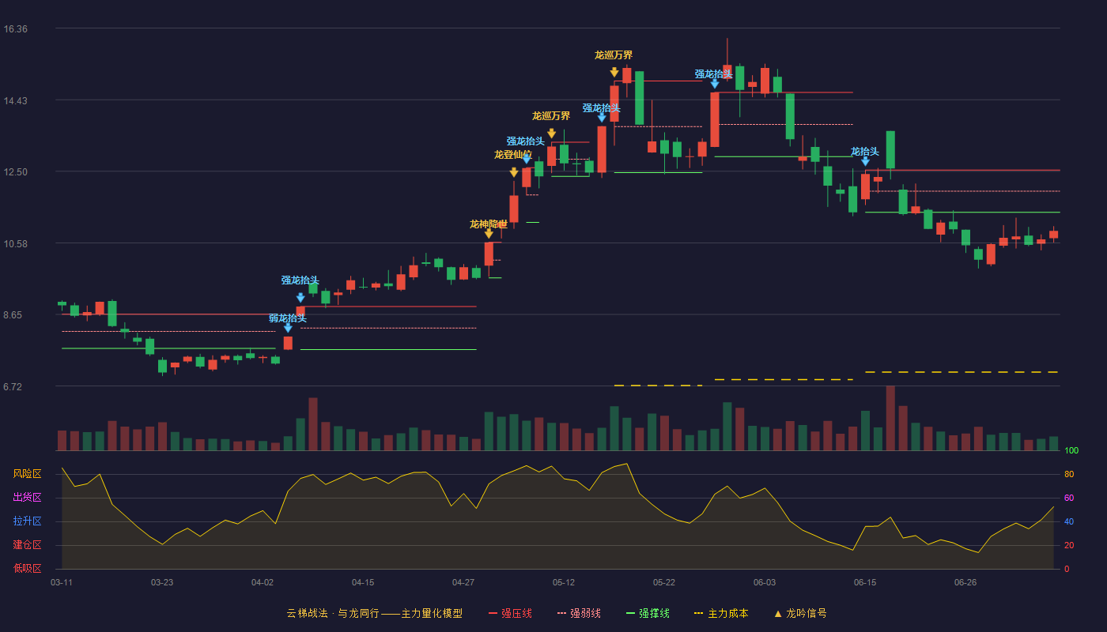
Task: Click the green 100 indicator scale value
Action: point(1071,451)
